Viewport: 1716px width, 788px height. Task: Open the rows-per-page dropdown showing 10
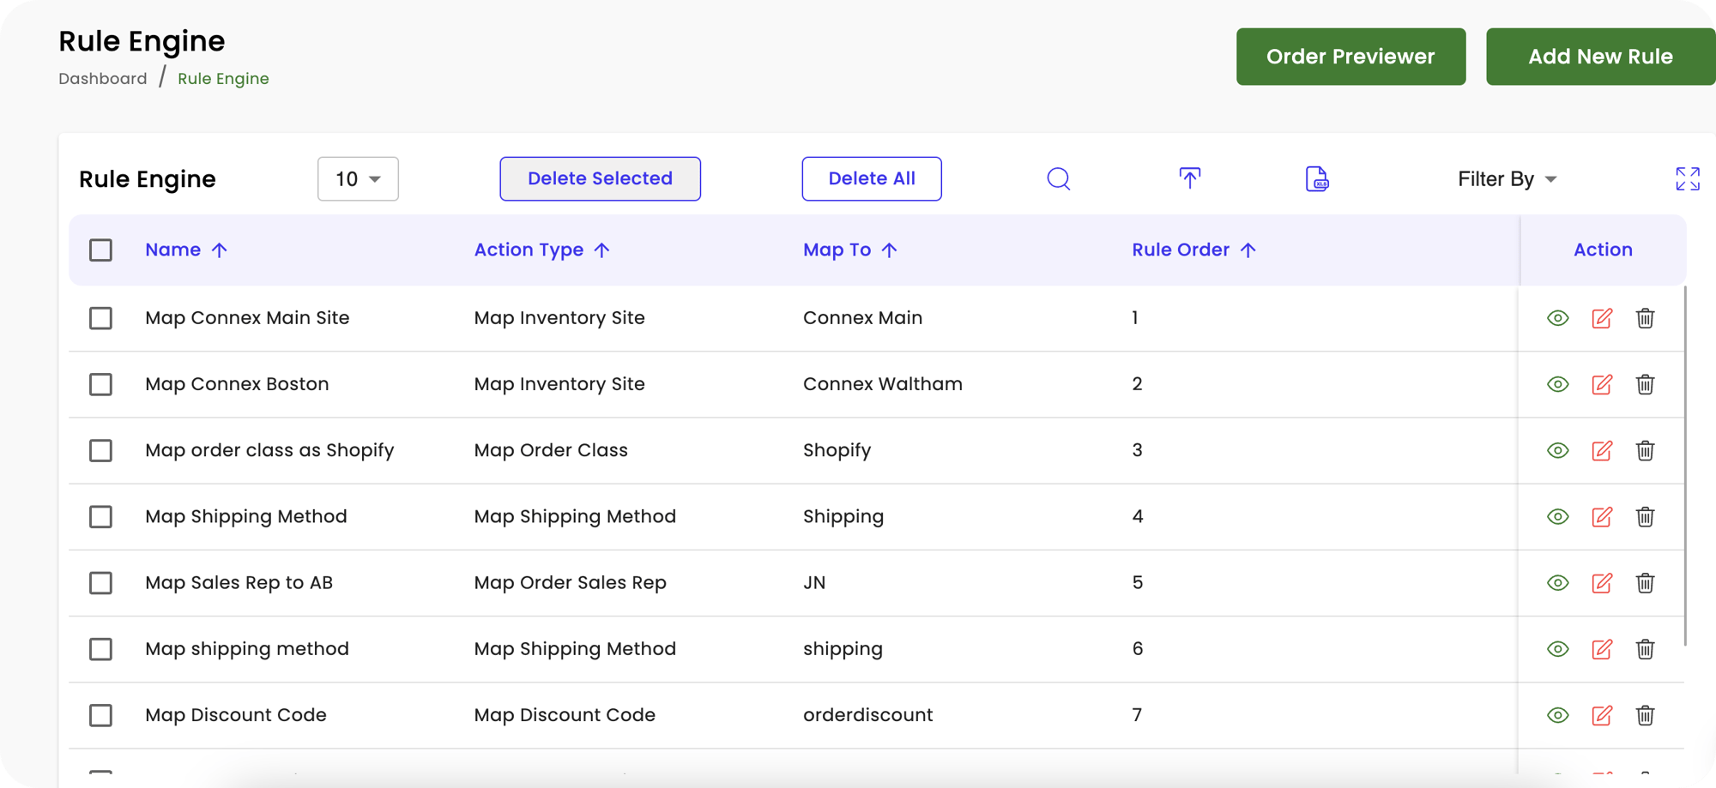click(358, 178)
